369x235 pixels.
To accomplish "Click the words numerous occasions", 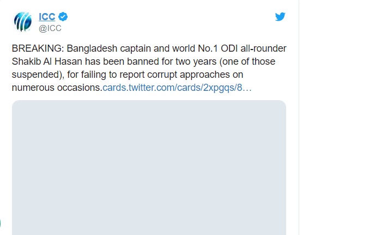I will (57, 87).
